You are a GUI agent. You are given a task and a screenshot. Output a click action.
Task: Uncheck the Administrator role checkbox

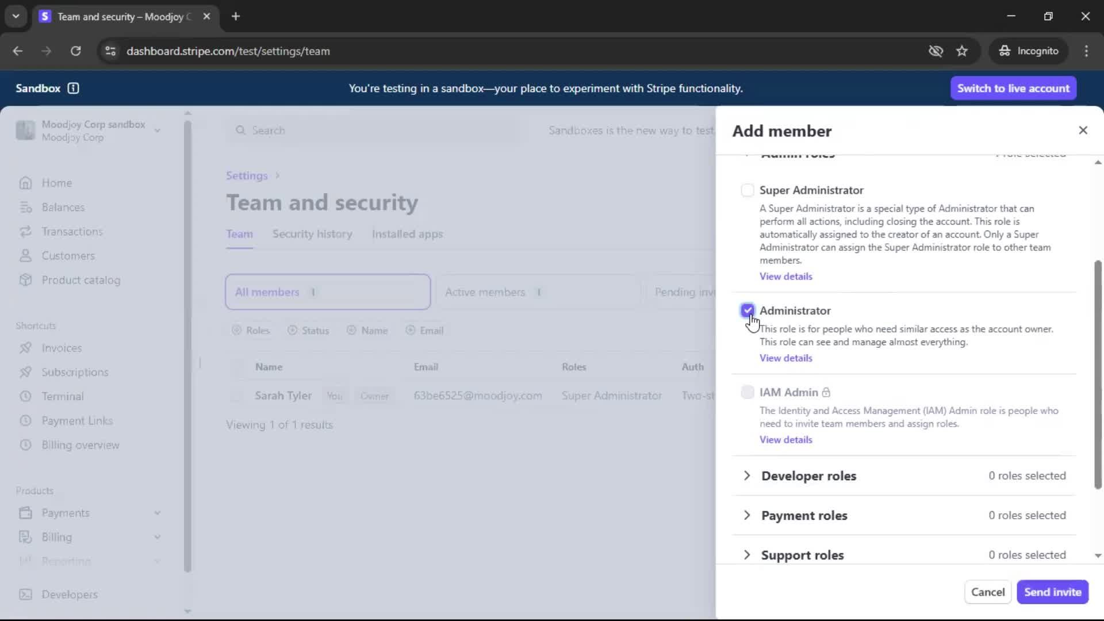[747, 310]
